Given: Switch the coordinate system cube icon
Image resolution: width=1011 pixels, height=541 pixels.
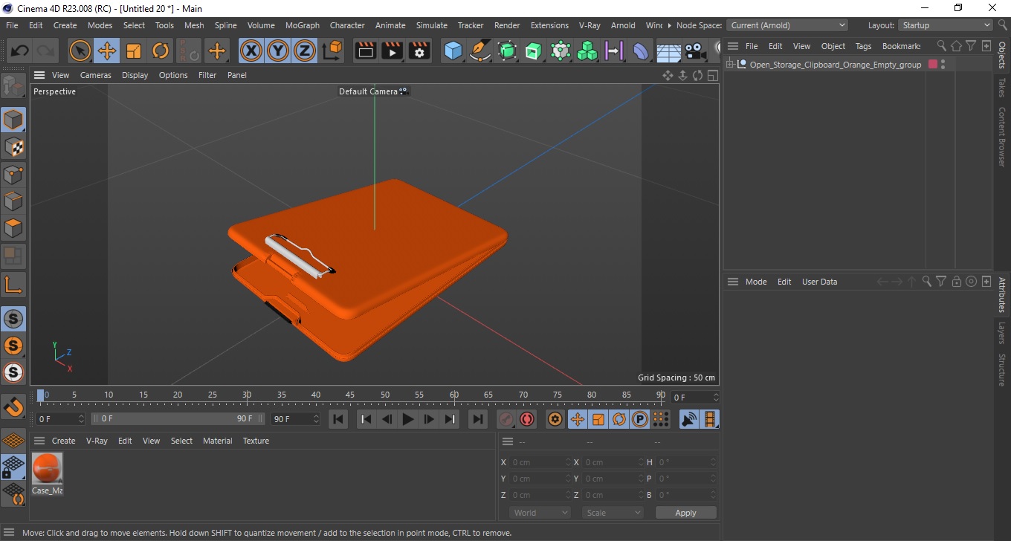Looking at the screenshot, I should tap(333, 51).
